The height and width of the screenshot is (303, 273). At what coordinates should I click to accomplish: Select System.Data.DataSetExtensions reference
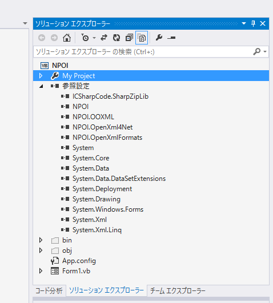coord(119,179)
